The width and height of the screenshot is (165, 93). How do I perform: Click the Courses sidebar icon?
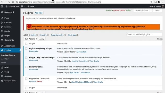click(x=2, y=22)
